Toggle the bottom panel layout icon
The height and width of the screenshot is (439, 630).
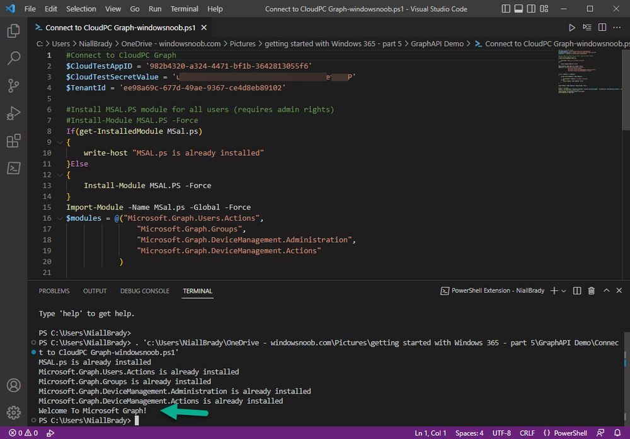click(518, 8)
